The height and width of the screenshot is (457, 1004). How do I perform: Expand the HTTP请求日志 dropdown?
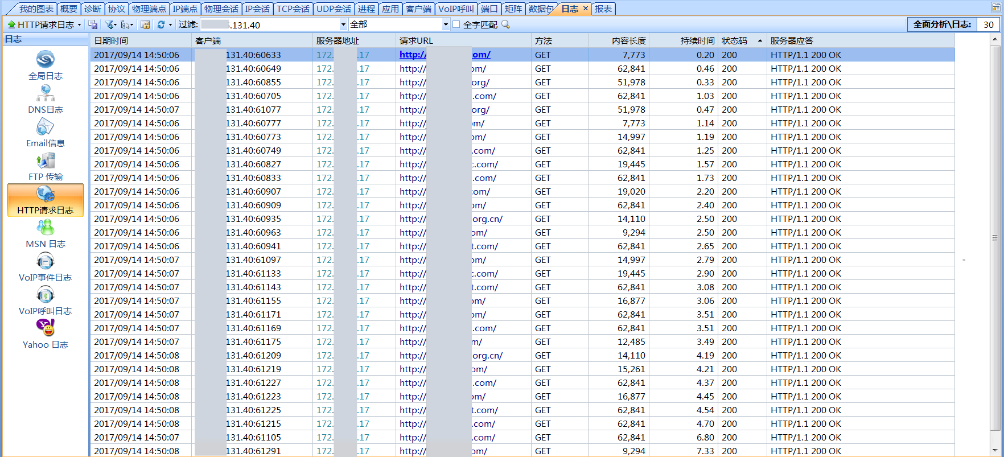(79, 24)
